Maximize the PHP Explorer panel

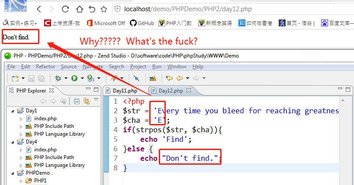click(x=96, y=89)
